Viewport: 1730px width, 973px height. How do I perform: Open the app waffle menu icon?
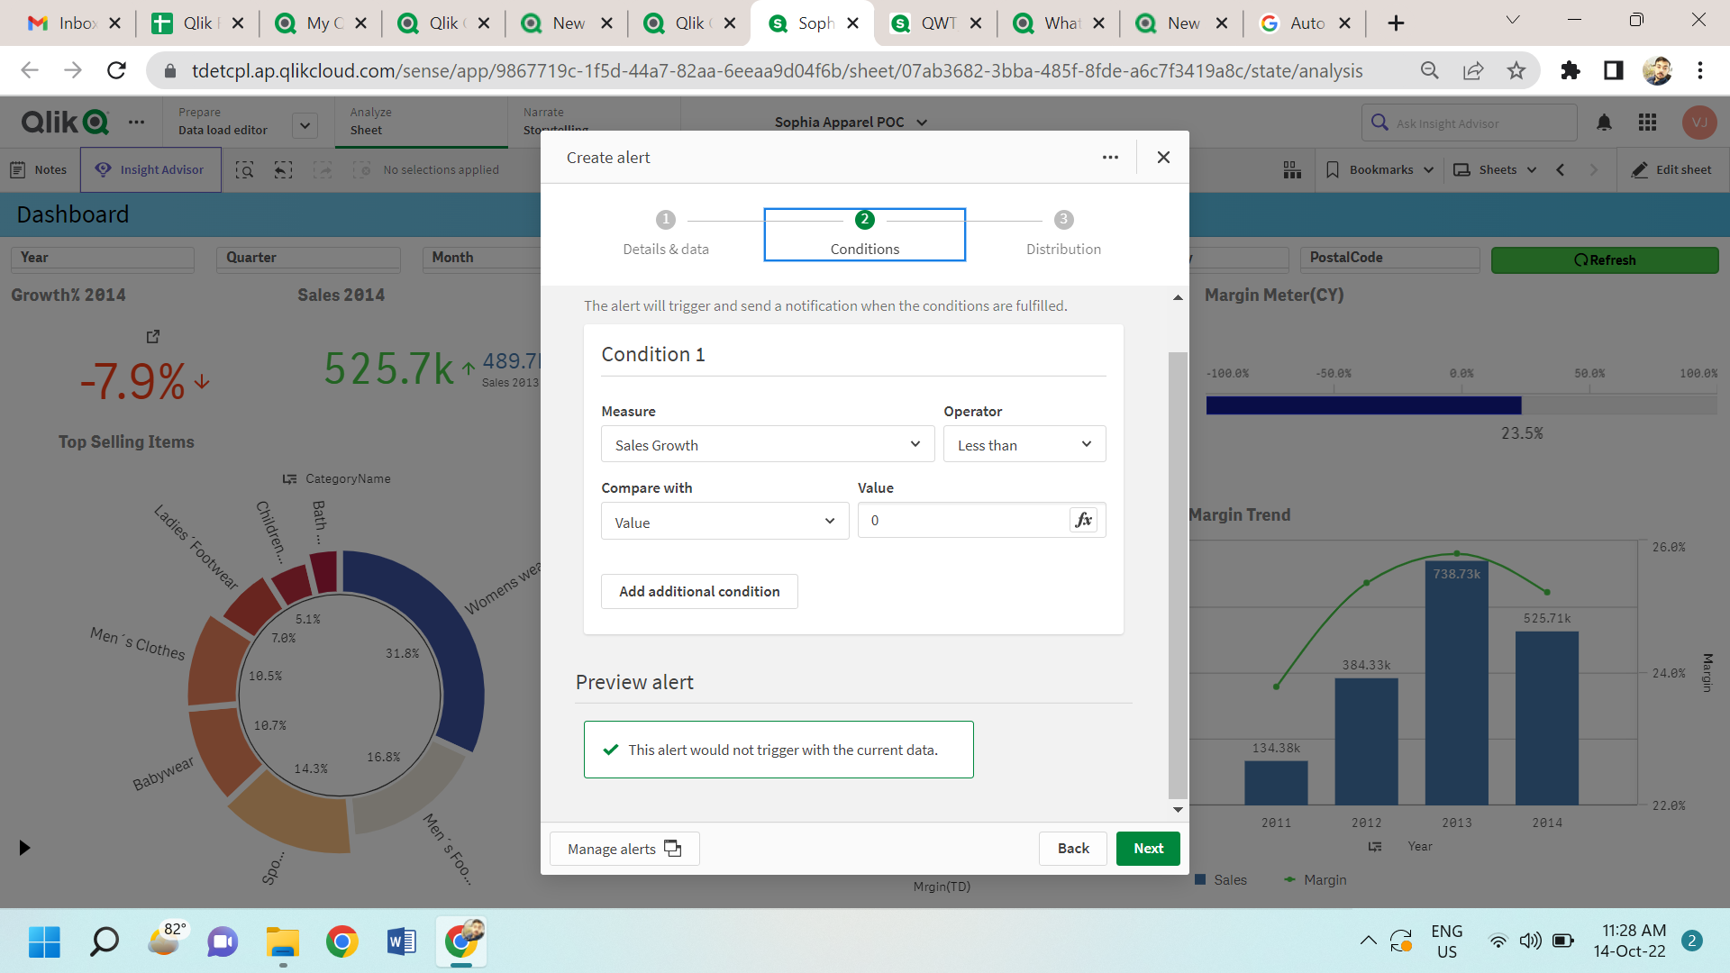pyautogui.click(x=1647, y=123)
